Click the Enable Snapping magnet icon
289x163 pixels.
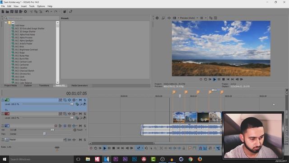(x=200, y=148)
